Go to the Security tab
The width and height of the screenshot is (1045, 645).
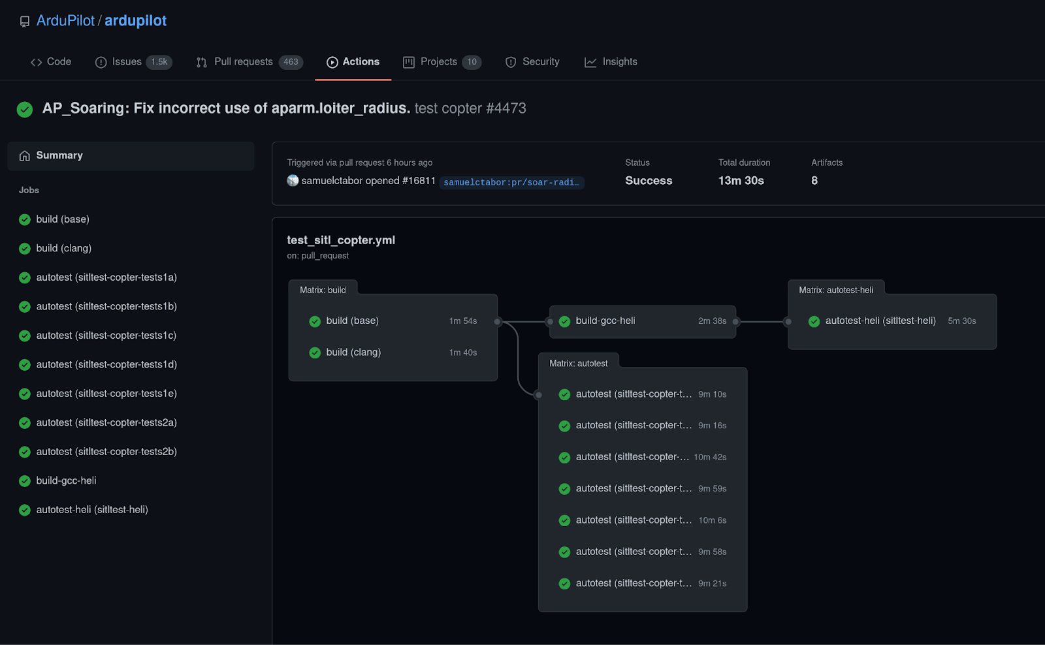[532, 62]
